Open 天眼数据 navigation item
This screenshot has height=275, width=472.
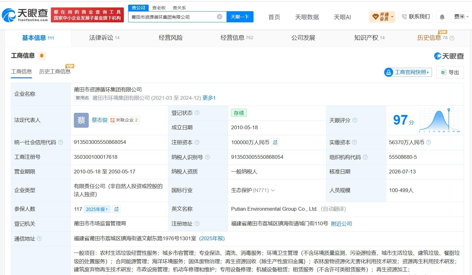[307, 17]
